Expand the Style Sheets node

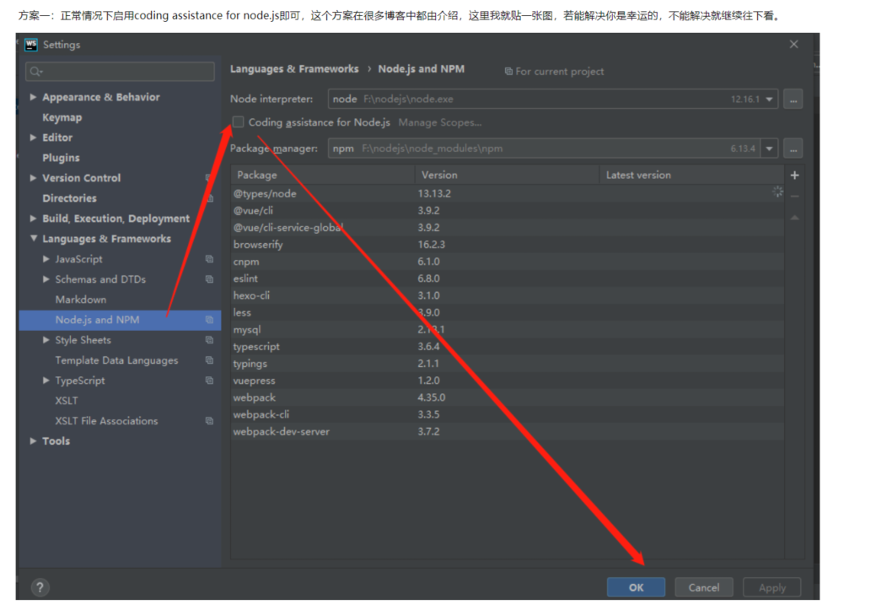(x=46, y=340)
